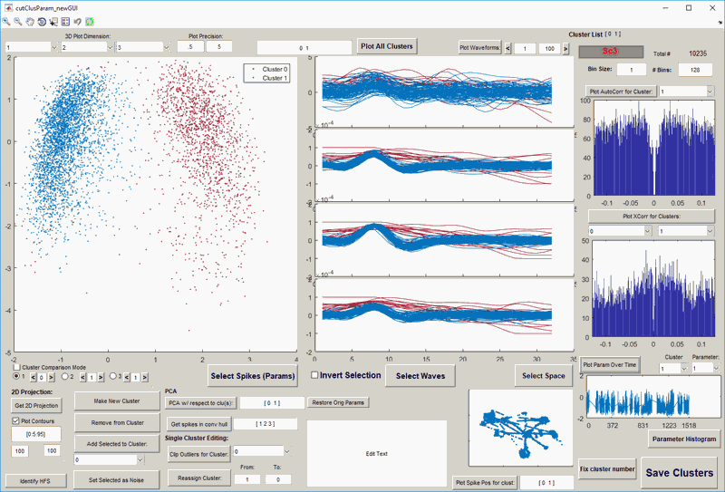Image resolution: width=725 pixels, height=492 pixels.
Task: Enable Cluster Comparison Mode checkbox
Action: click(x=18, y=367)
